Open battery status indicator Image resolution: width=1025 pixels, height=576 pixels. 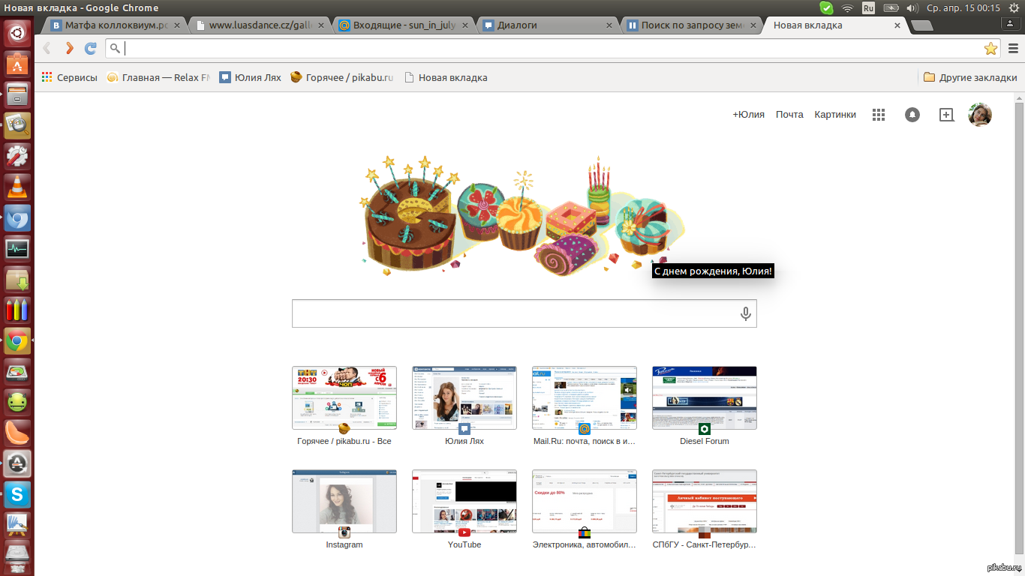[891, 8]
